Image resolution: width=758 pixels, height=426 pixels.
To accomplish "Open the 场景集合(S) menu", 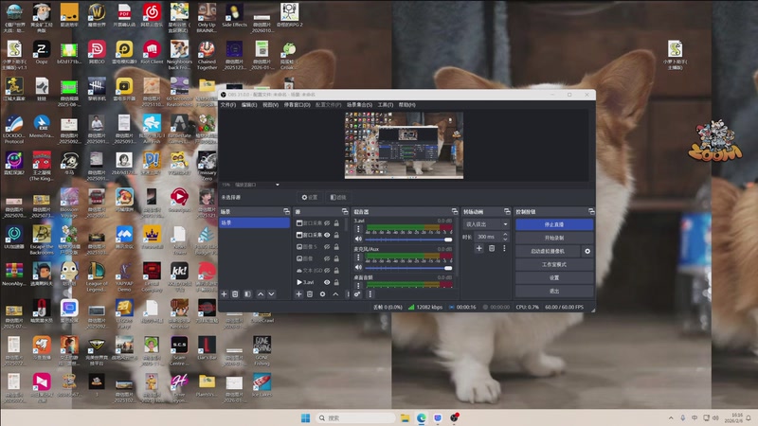I will (359, 105).
